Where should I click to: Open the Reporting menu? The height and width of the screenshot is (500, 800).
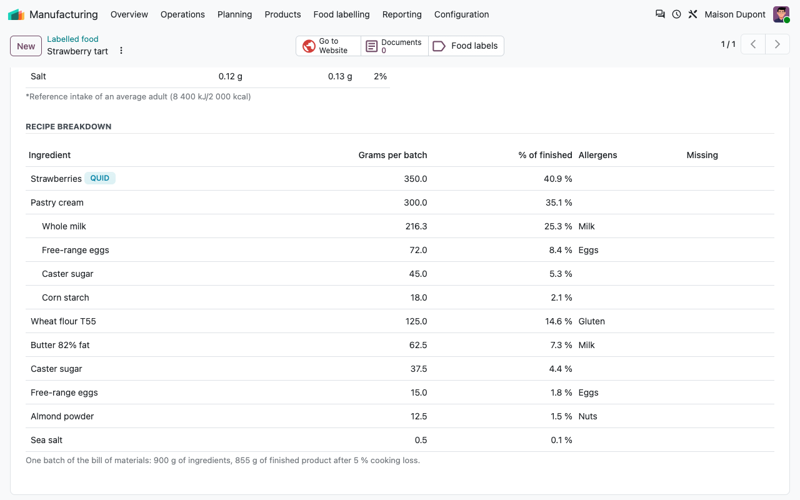[x=402, y=14]
